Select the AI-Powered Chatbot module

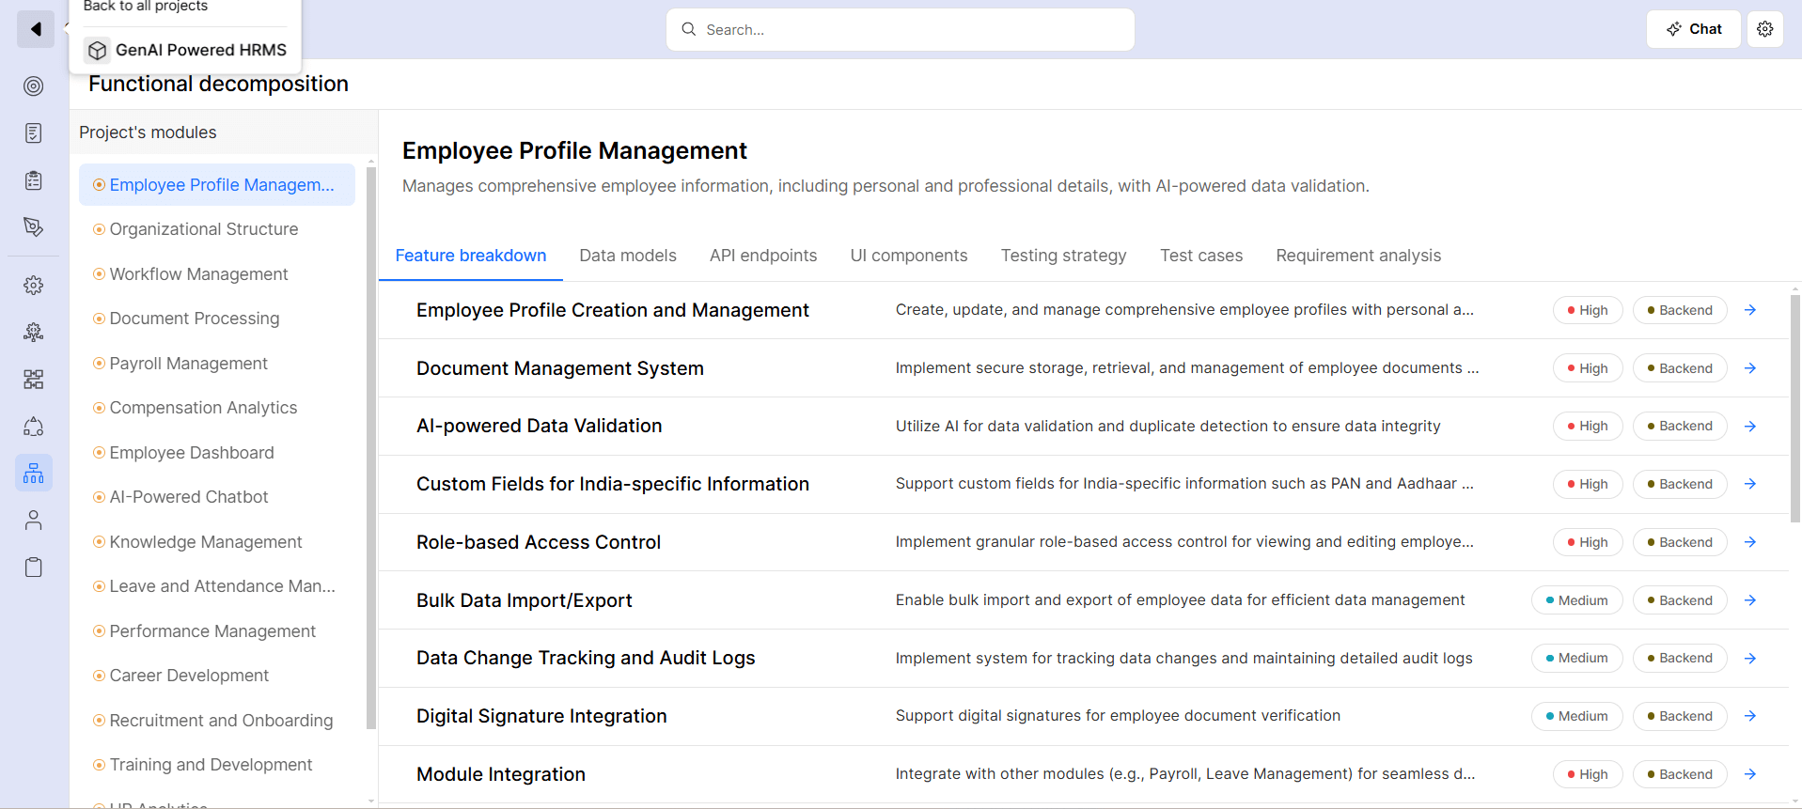click(x=188, y=497)
